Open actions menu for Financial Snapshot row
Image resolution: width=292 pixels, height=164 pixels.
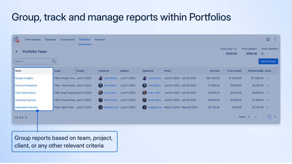[267, 86]
